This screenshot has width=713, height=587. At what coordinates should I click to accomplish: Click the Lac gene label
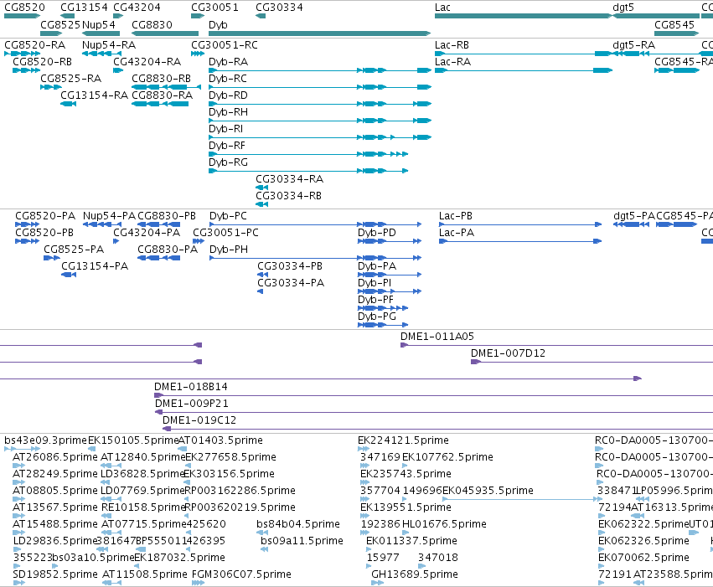442,8
